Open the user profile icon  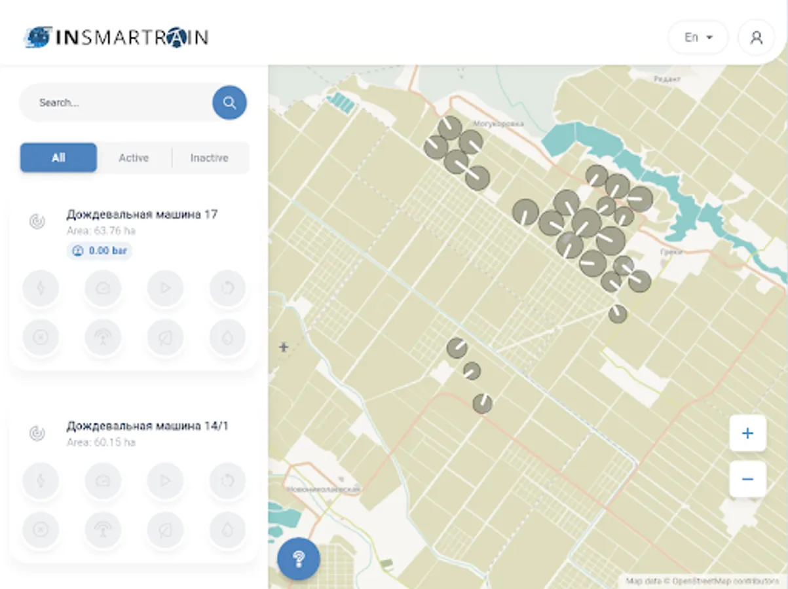757,38
